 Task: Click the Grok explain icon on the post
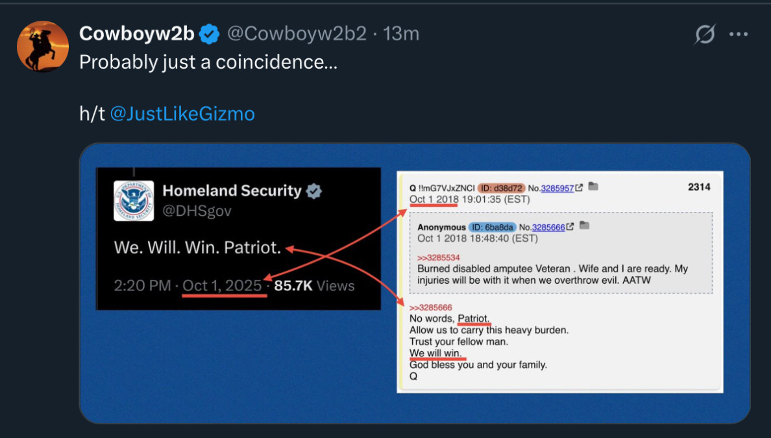(704, 35)
